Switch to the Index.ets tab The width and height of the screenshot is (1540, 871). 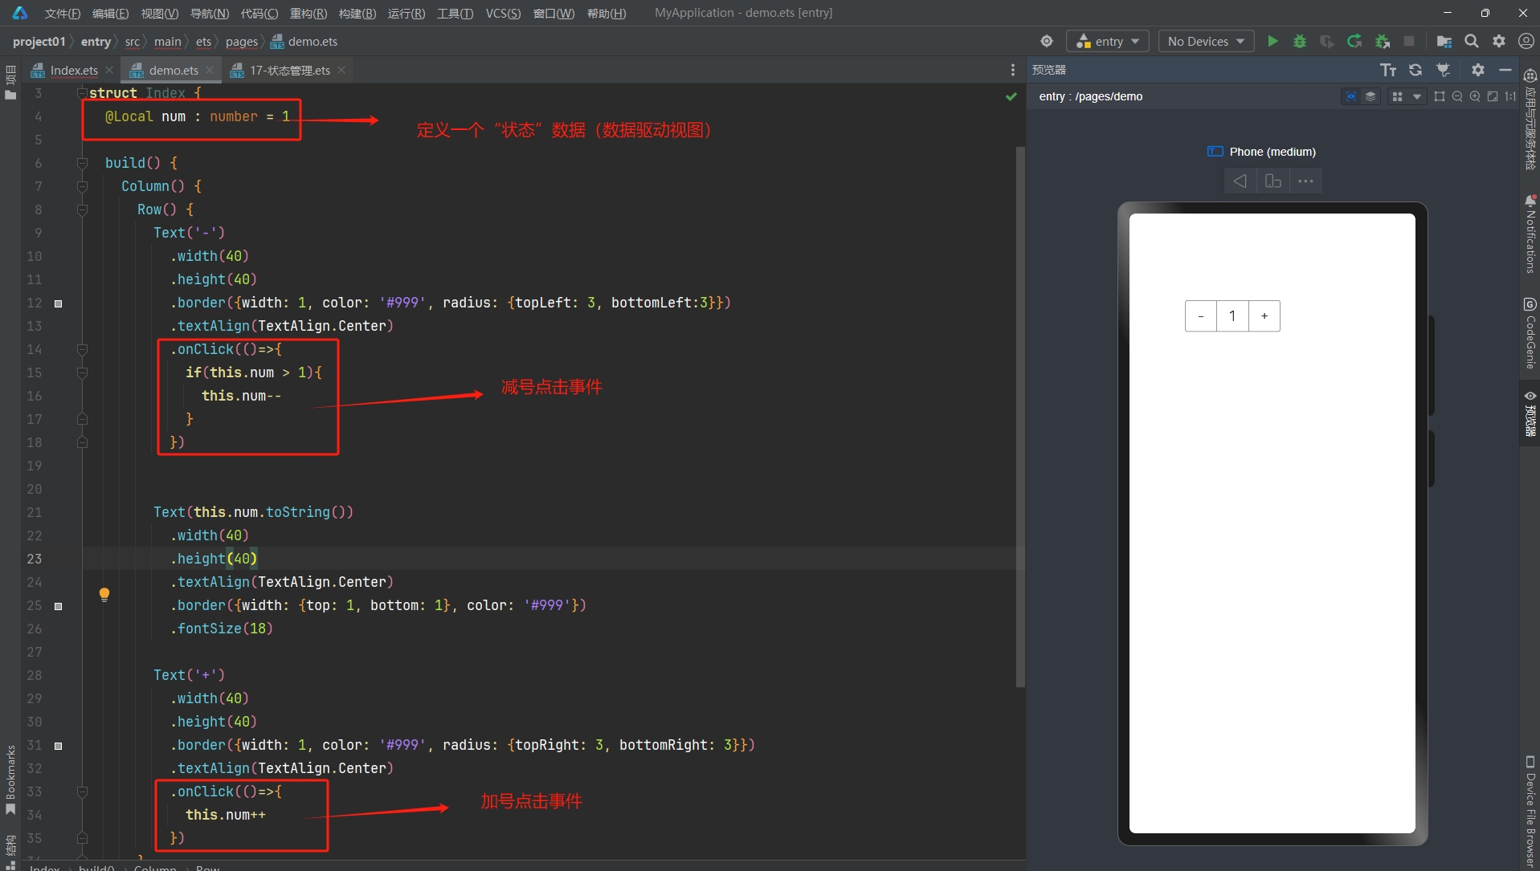[73, 70]
